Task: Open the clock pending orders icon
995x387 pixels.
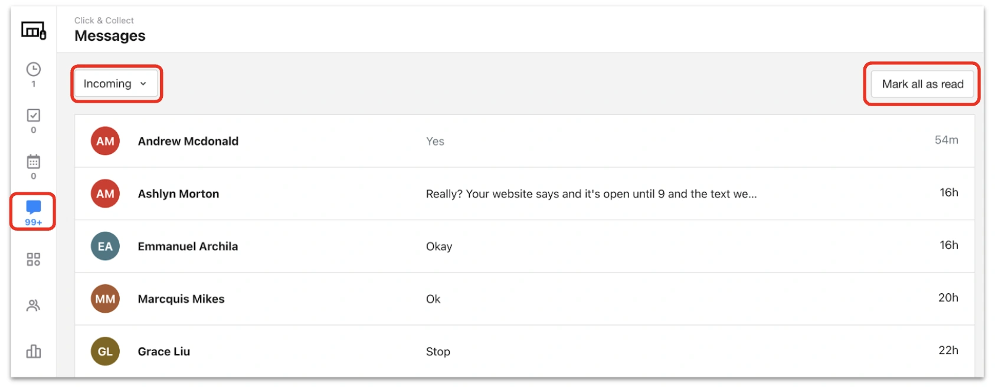Action: pos(34,70)
